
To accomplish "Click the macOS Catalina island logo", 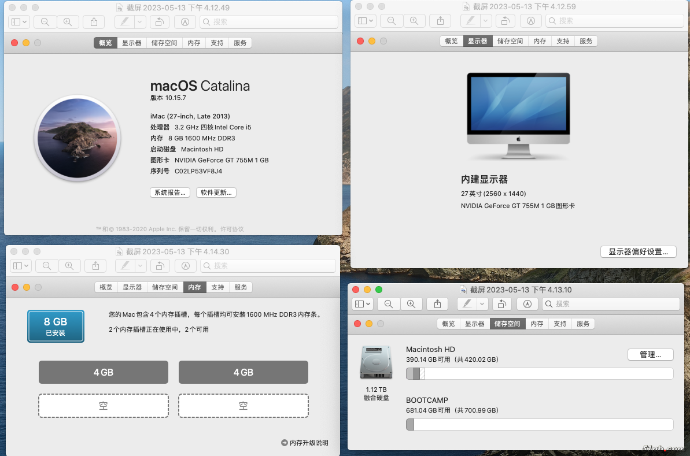I will 78,138.
